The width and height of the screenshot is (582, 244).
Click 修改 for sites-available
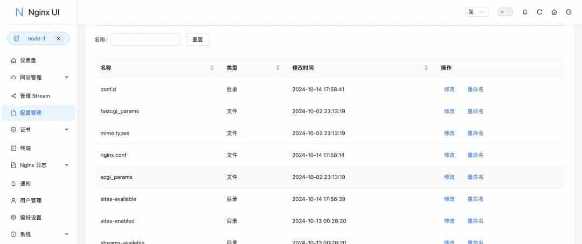coord(449,199)
